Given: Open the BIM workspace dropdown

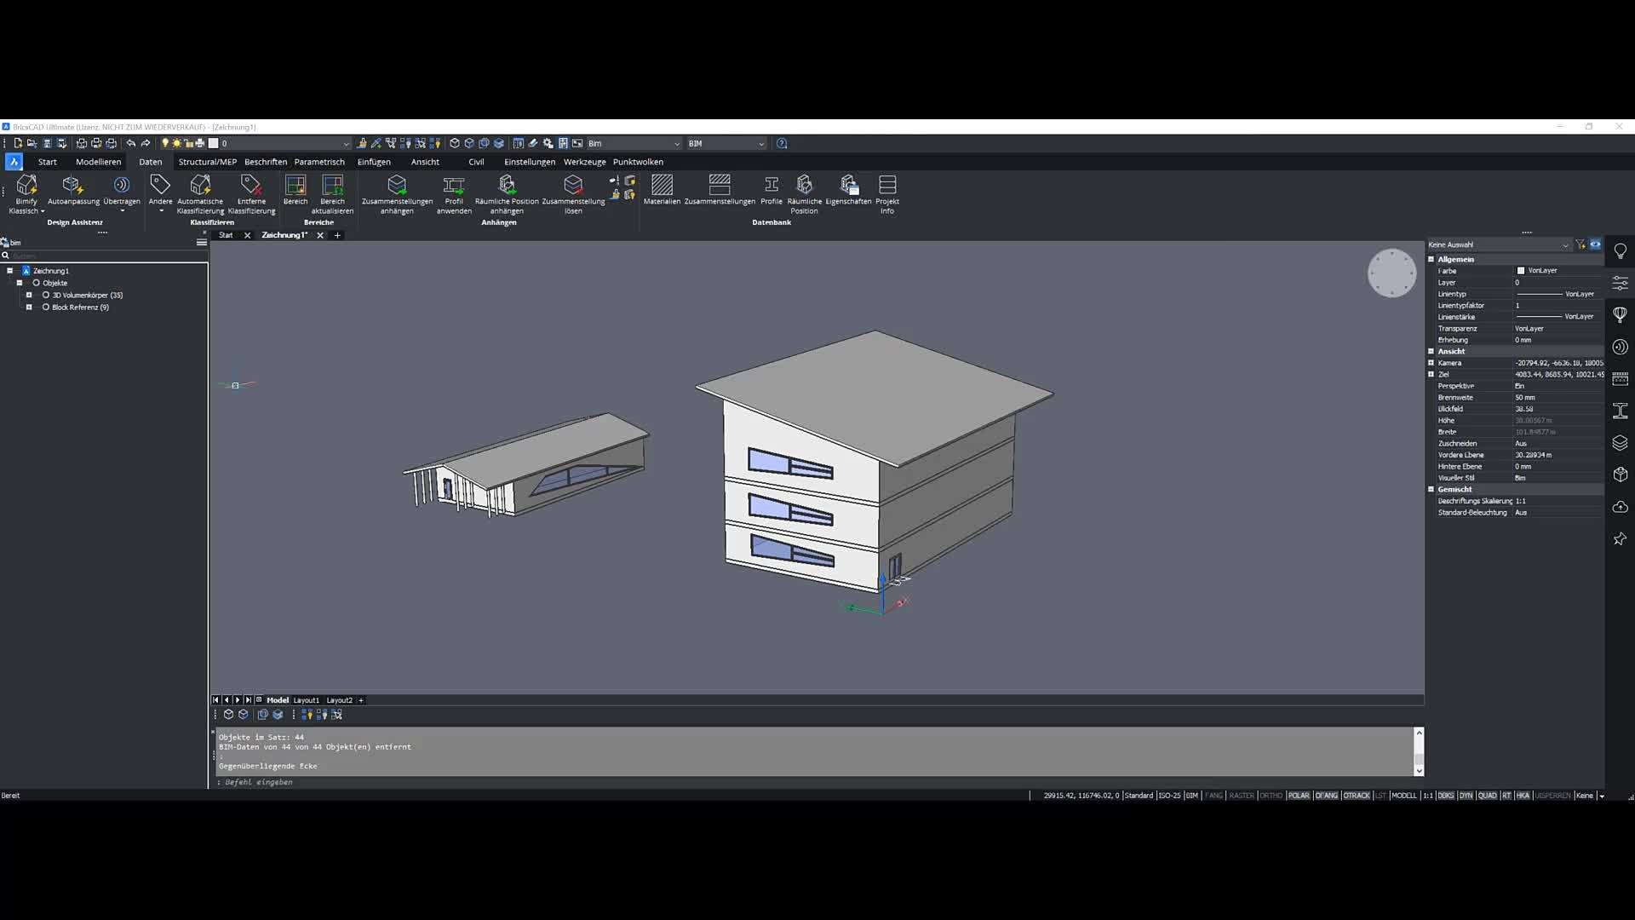Looking at the screenshot, I should point(726,143).
